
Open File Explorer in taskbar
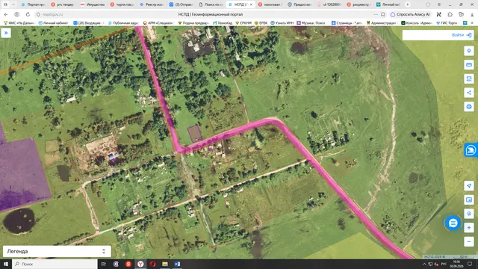pyautogui.click(x=165, y=264)
